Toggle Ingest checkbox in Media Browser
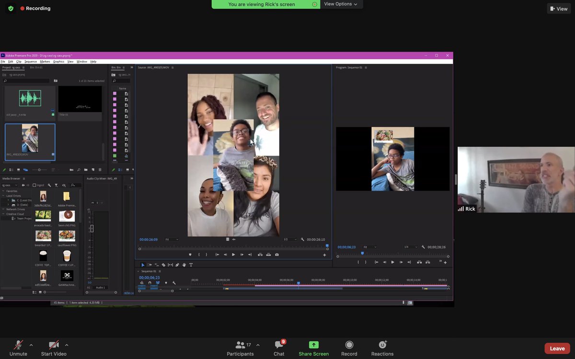Image resolution: width=575 pixels, height=359 pixels. [x=34, y=185]
